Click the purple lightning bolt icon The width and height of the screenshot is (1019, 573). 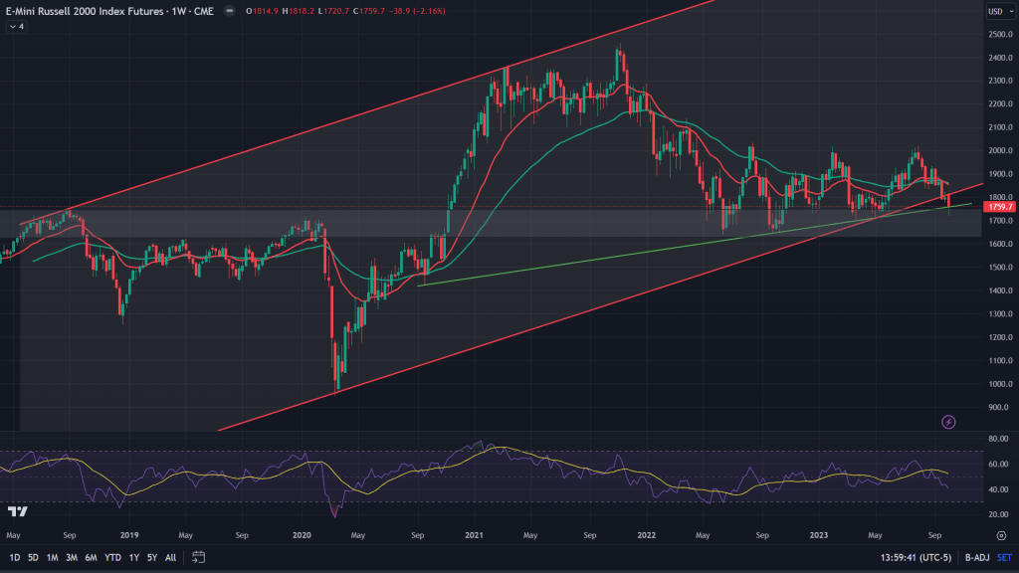[x=948, y=422]
